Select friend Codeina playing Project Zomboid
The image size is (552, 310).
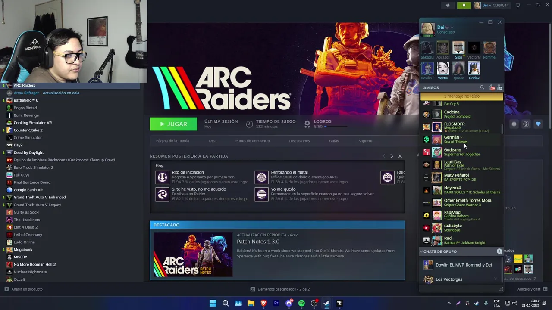[x=461, y=114]
